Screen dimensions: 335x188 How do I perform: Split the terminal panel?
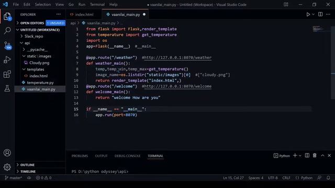[x=307, y=156]
